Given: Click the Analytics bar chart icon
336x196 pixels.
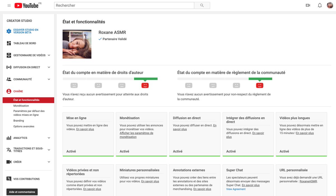Looking at the screenshot, I should (9, 138).
